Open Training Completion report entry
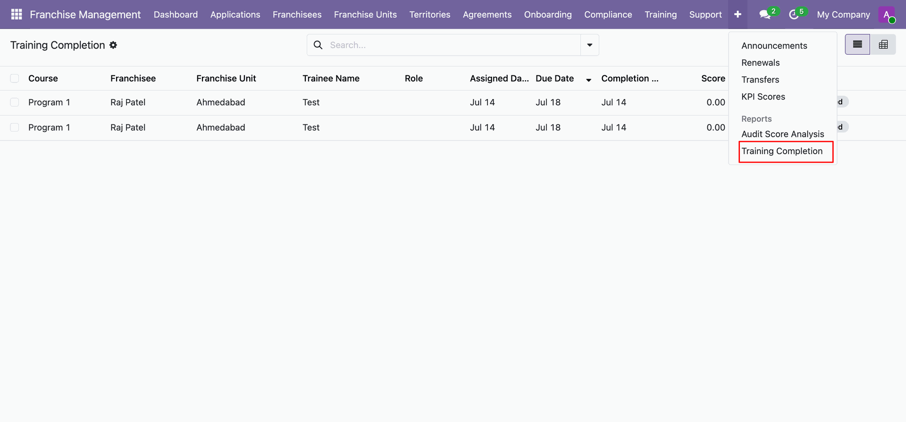 pyautogui.click(x=782, y=151)
